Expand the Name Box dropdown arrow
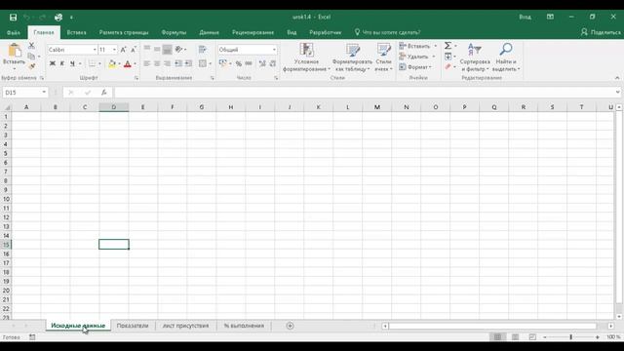Screen dimensions: 624x351 tap(44, 93)
